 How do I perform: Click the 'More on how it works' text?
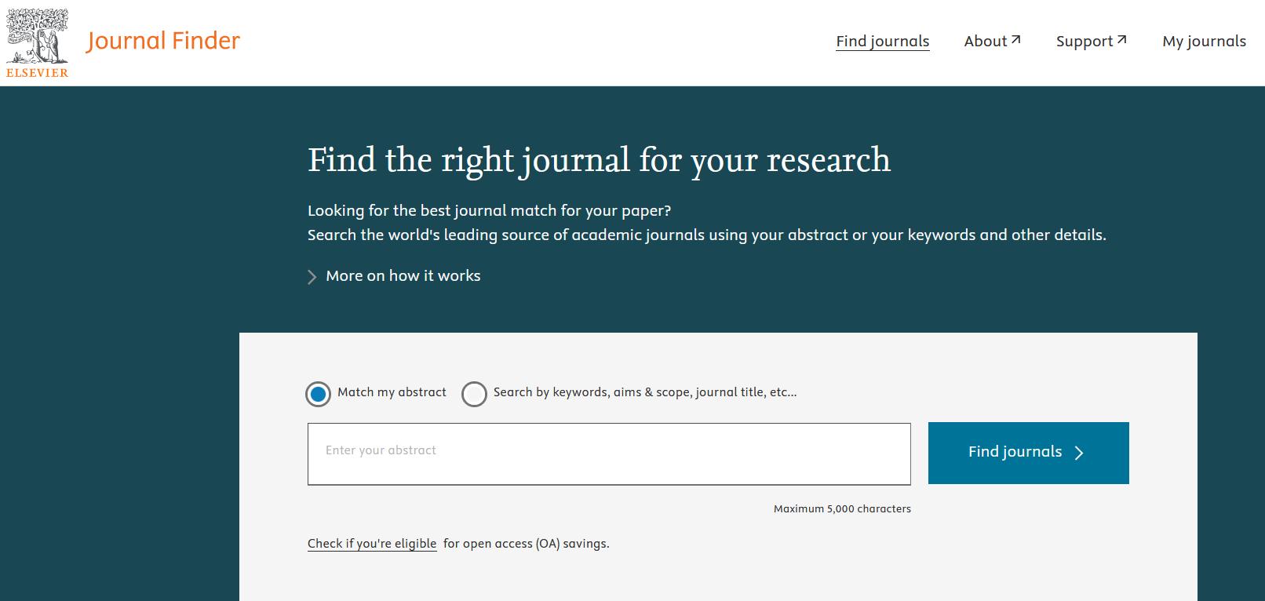coord(403,276)
